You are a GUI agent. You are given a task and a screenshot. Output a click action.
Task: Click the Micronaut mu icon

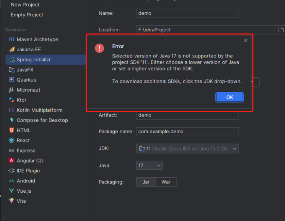pyautogui.click(x=11, y=90)
